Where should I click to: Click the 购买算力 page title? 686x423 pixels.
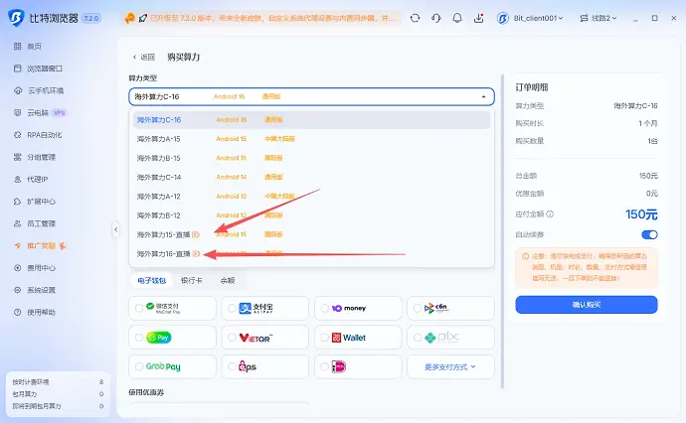coord(184,57)
